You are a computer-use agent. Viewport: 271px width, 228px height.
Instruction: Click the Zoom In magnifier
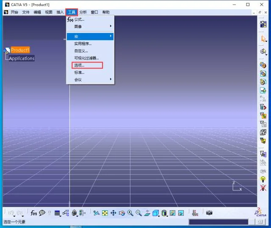(x=130, y=213)
